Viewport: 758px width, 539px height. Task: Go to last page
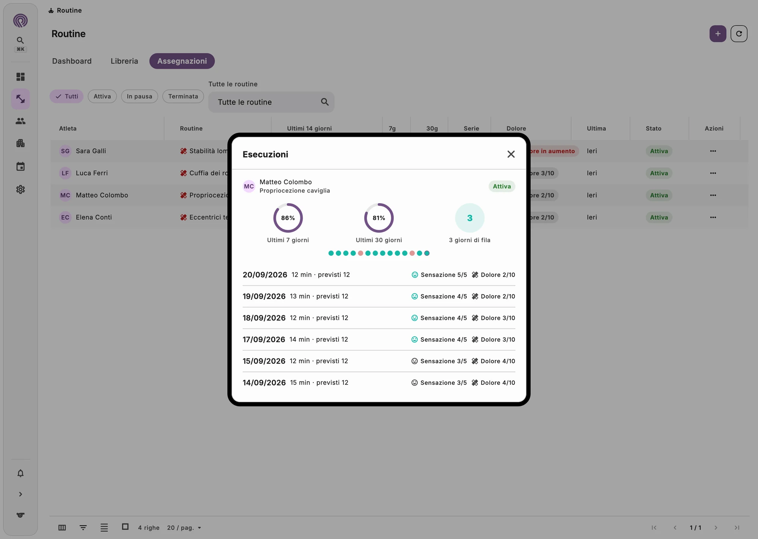(x=737, y=528)
